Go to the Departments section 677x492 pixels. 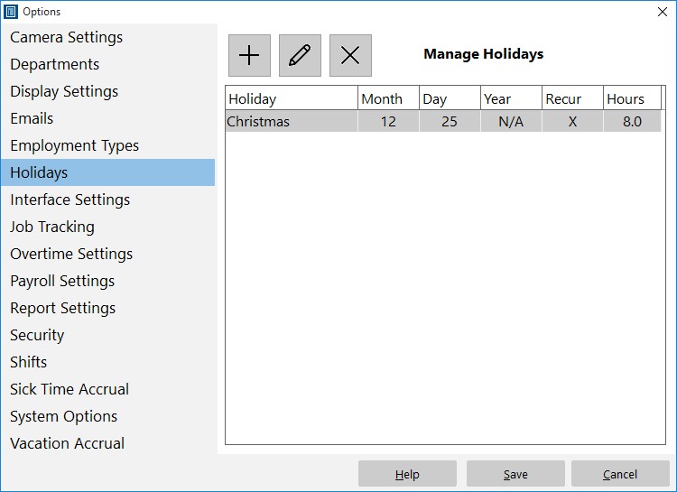[55, 64]
